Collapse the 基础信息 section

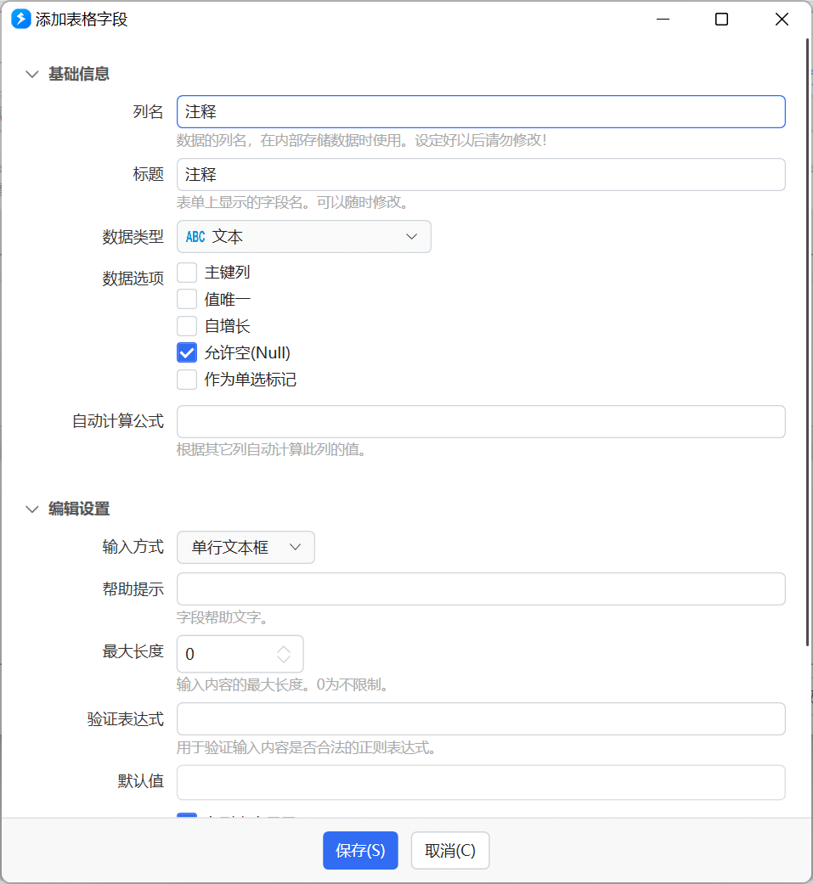click(32, 75)
